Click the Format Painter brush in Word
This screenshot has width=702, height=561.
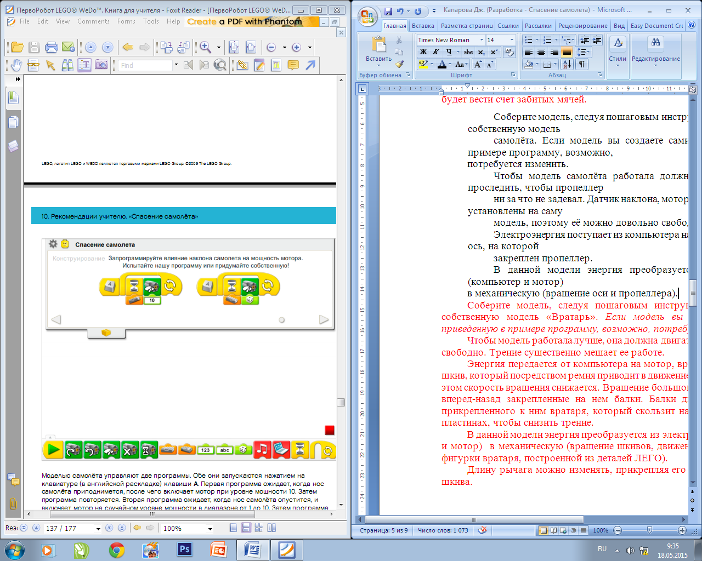pos(399,64)
